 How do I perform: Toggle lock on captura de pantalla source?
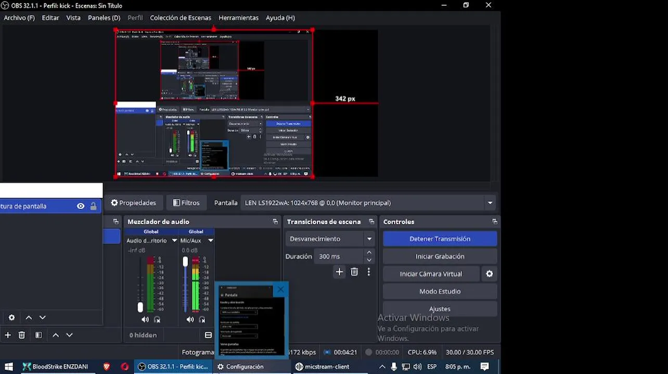[93, 206]
